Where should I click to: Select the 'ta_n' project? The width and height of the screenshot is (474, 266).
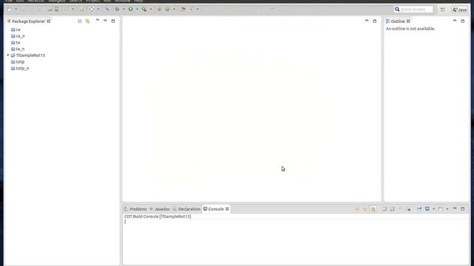[x=18, y=49]
